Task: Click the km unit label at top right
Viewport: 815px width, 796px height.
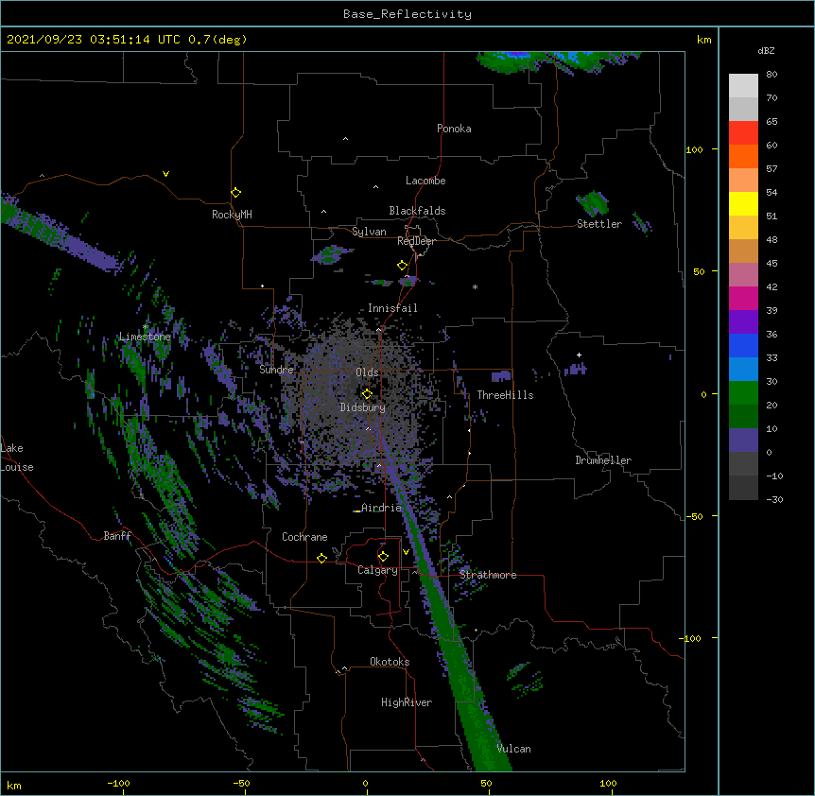Action: pos(703,40)
